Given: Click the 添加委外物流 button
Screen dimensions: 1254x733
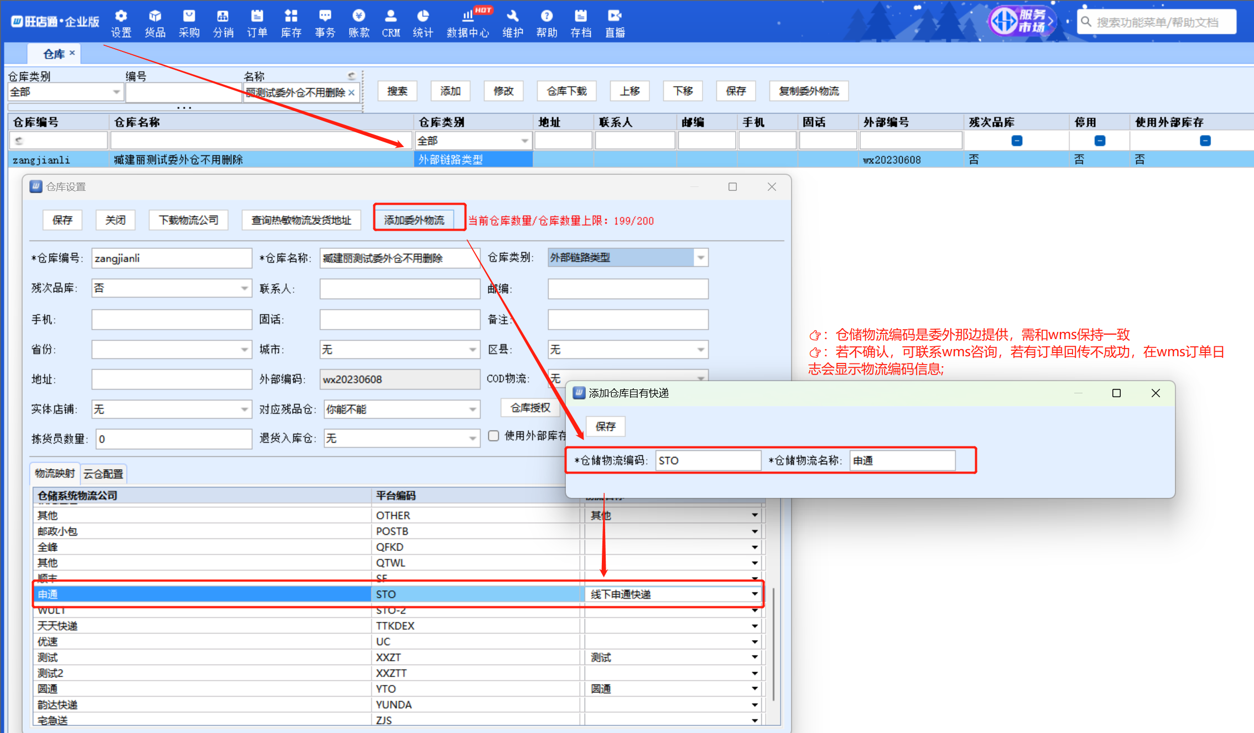Looking at the screenshot, I should point(414,220).
